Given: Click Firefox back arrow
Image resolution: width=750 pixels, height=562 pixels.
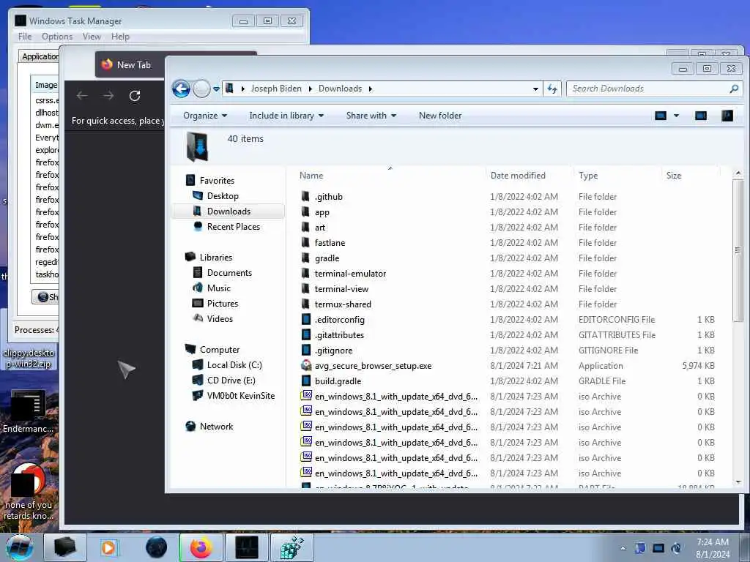Looking at the screenshot, I should click(82, 96).
